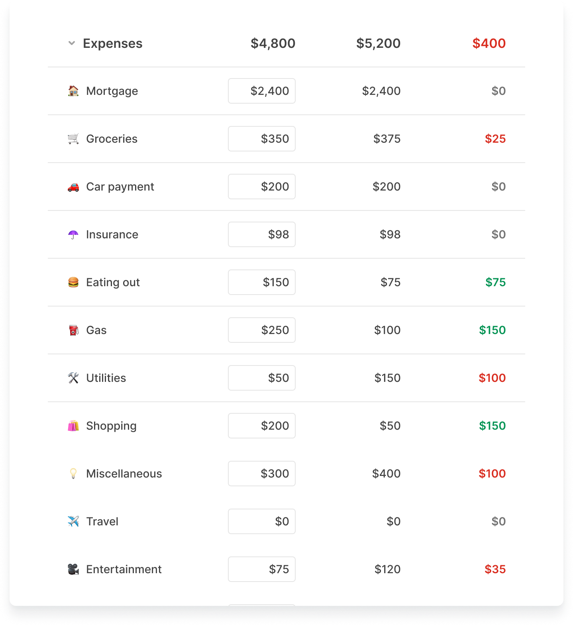This screenshot has width=573, height=625.
Task: Click the Mortgage house icon
Action: (73, 91)
